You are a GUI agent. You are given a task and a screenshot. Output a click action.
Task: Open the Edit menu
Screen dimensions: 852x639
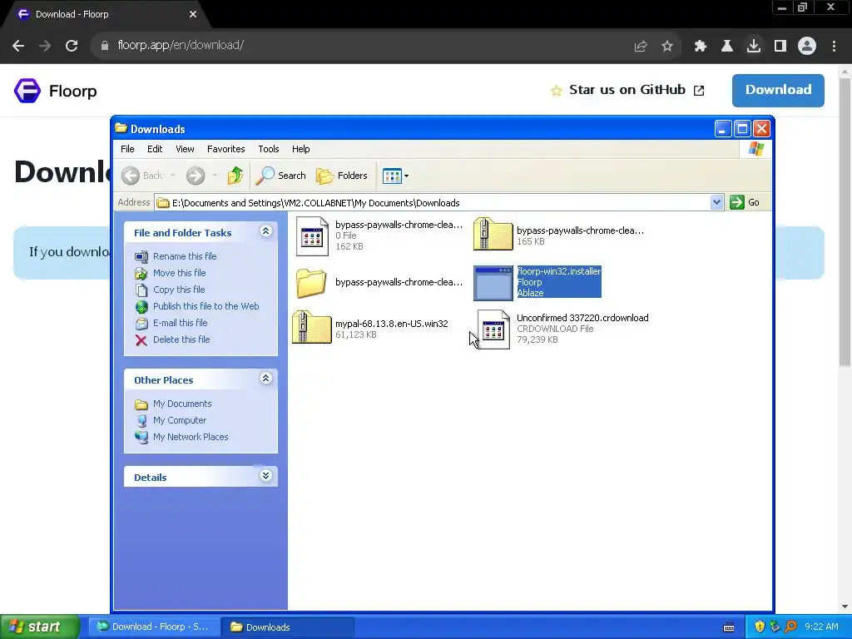click(155, 149)
